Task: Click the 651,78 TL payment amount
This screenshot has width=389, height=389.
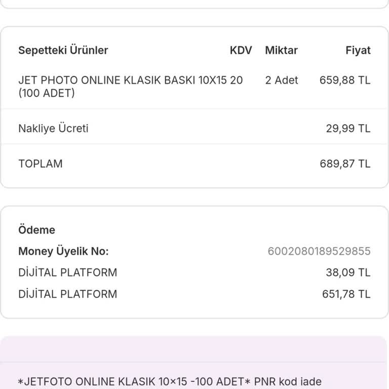Action: [346, 294]
